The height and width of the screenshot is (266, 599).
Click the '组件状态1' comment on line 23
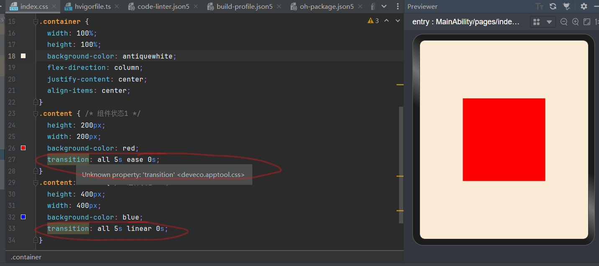(113, 114)
